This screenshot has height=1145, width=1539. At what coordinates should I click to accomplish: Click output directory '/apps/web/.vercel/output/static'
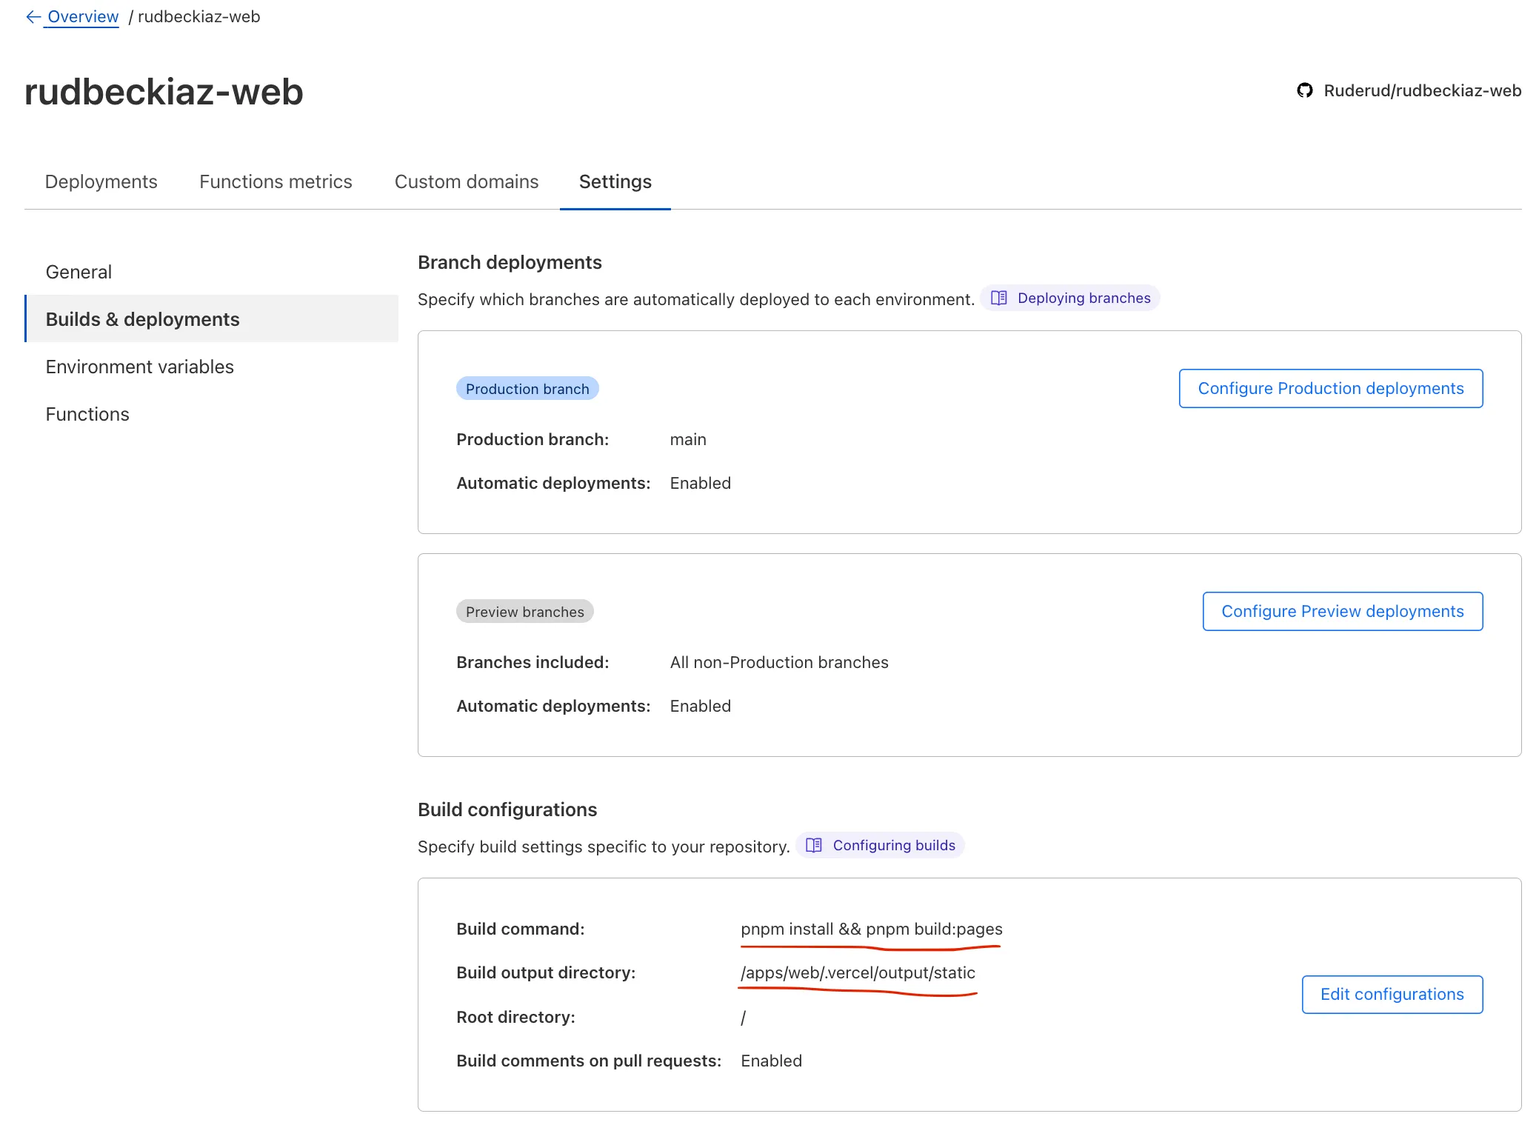coord(858,972)
